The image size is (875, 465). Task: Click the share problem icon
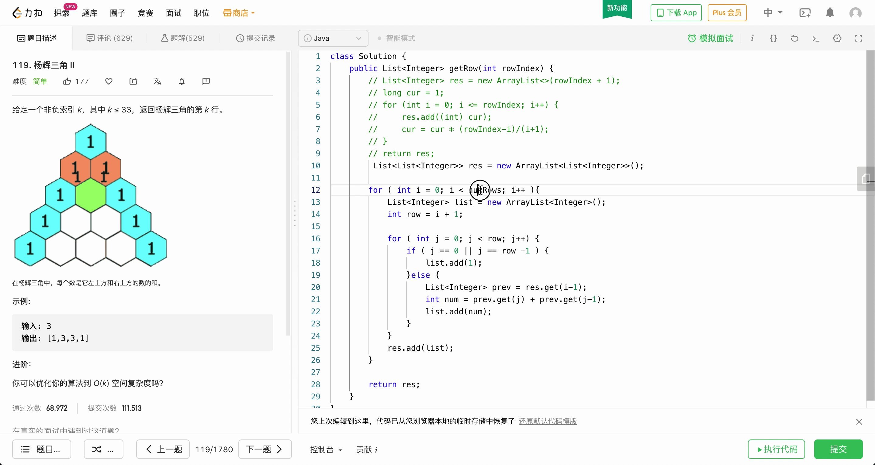133,81
